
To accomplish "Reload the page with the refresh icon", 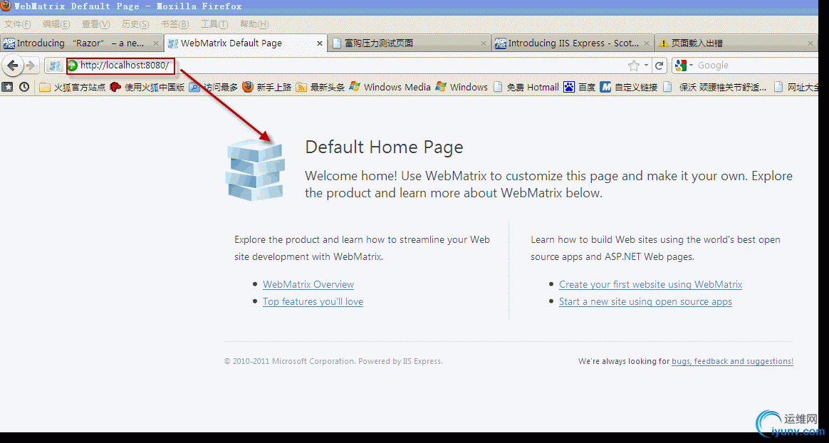I will click(x=659, y=66).
